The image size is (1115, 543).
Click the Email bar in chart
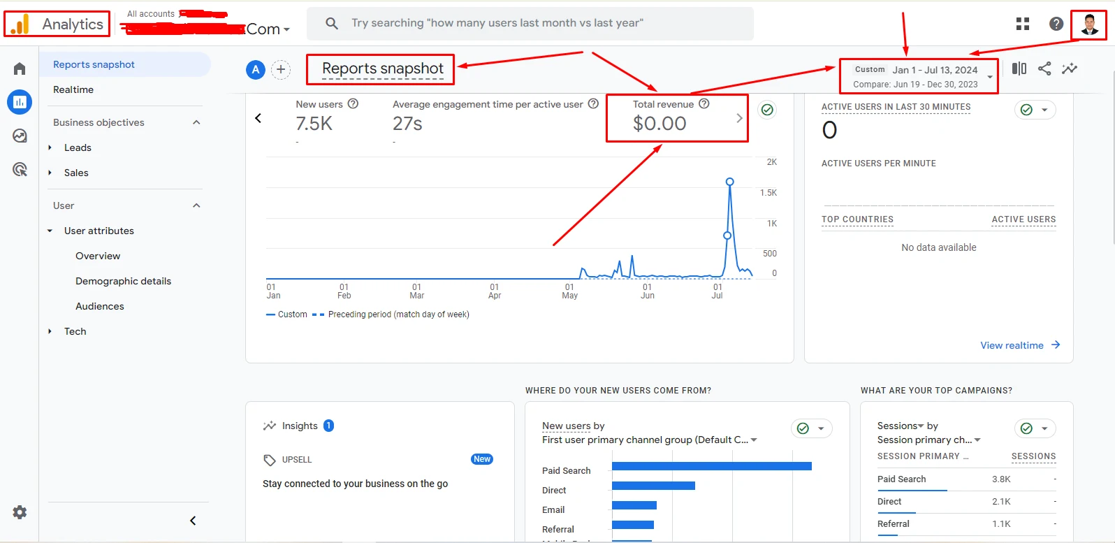(x=634, y=505)
